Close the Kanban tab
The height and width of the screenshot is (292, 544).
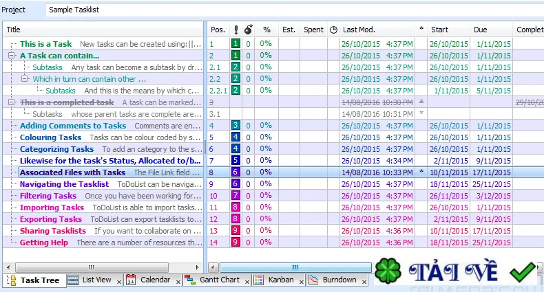click(302, 282)
